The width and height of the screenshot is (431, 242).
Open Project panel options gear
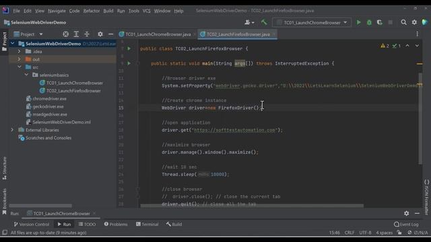click(100, 34)
